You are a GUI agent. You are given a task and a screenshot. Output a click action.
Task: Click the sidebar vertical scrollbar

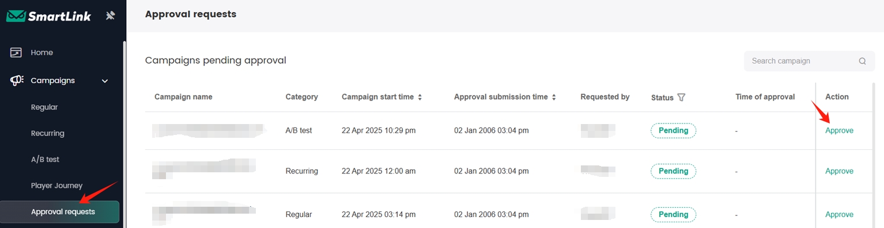coord(124,132)
